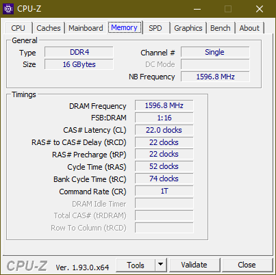Image resolution: width=276 pixels, height=275 pixels.
Task: View the About tab
Action: tap(249, 28)
